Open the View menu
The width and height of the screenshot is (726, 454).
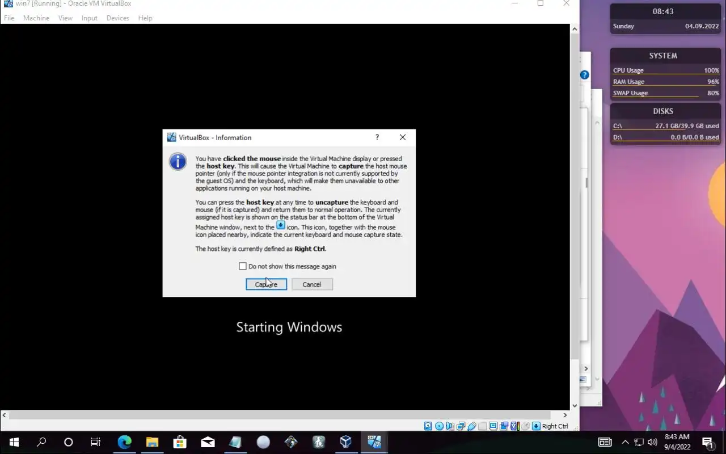pyautogui.click(x=65, y=18)
